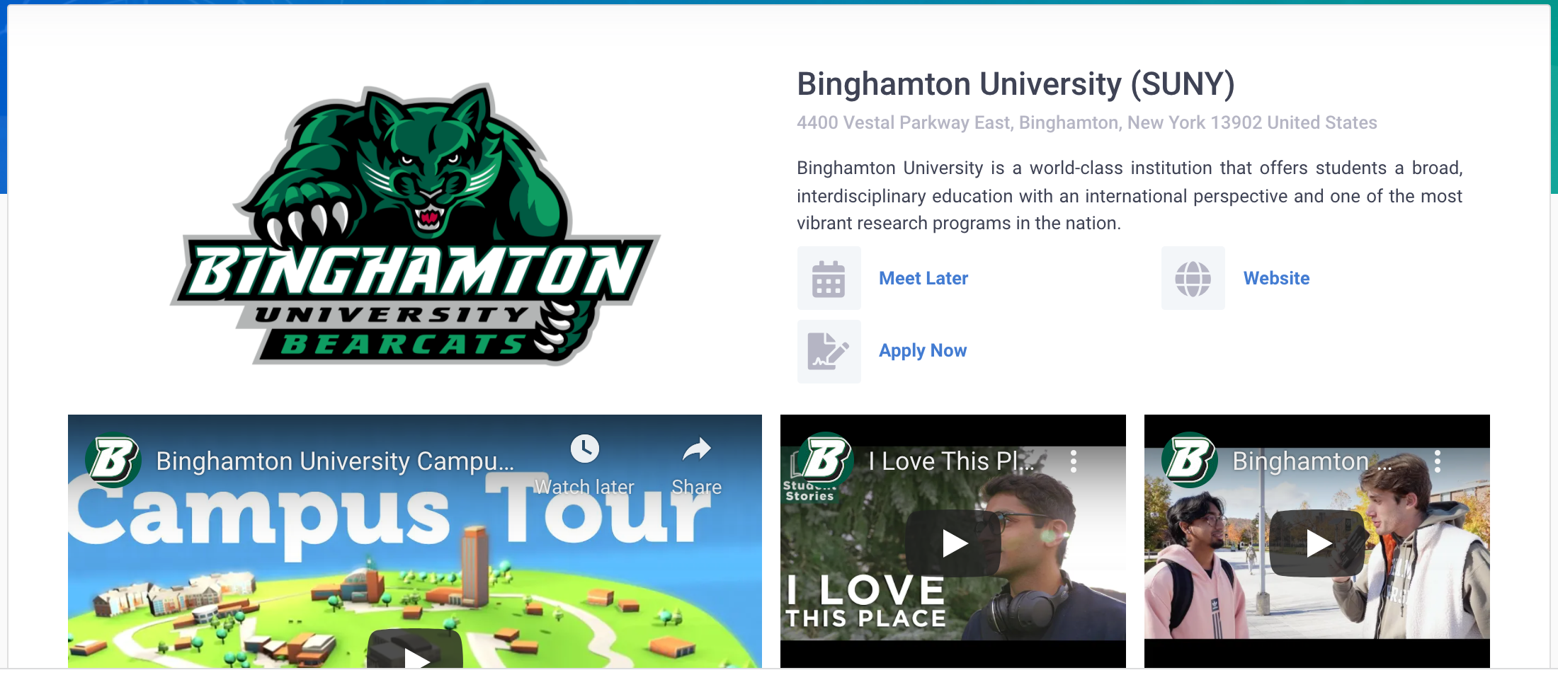This screenshot has width=1558, height=675.
Task: Click the Website globe icon
Action: (x=1193, y=278)
